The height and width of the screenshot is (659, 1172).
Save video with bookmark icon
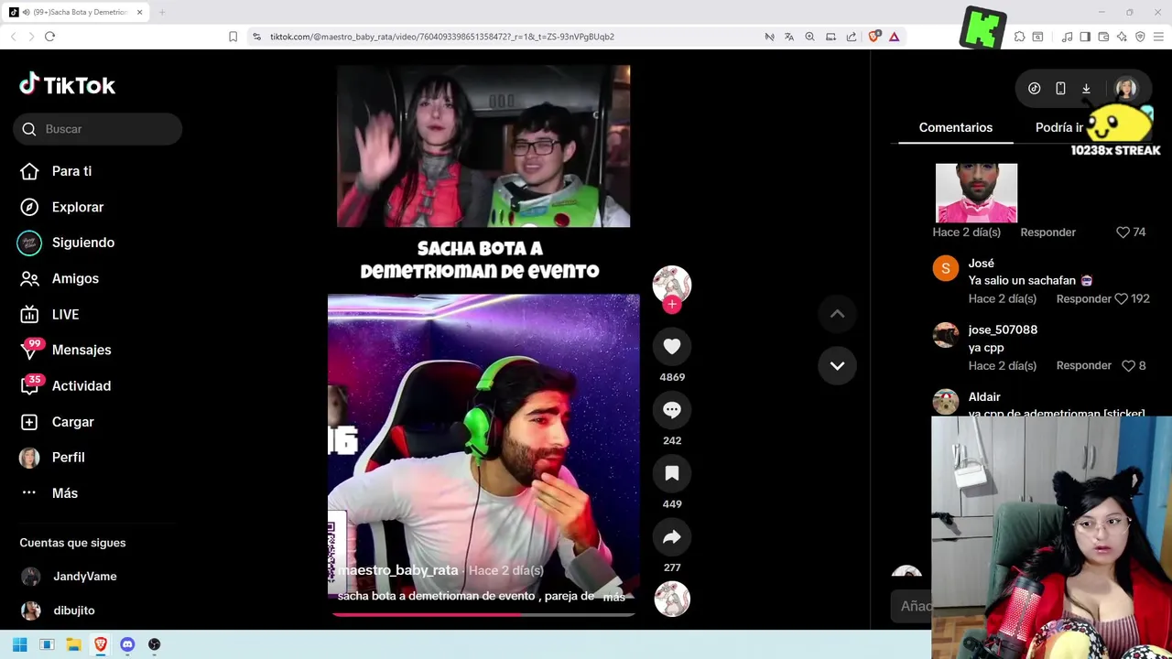[x=672, y=473]
